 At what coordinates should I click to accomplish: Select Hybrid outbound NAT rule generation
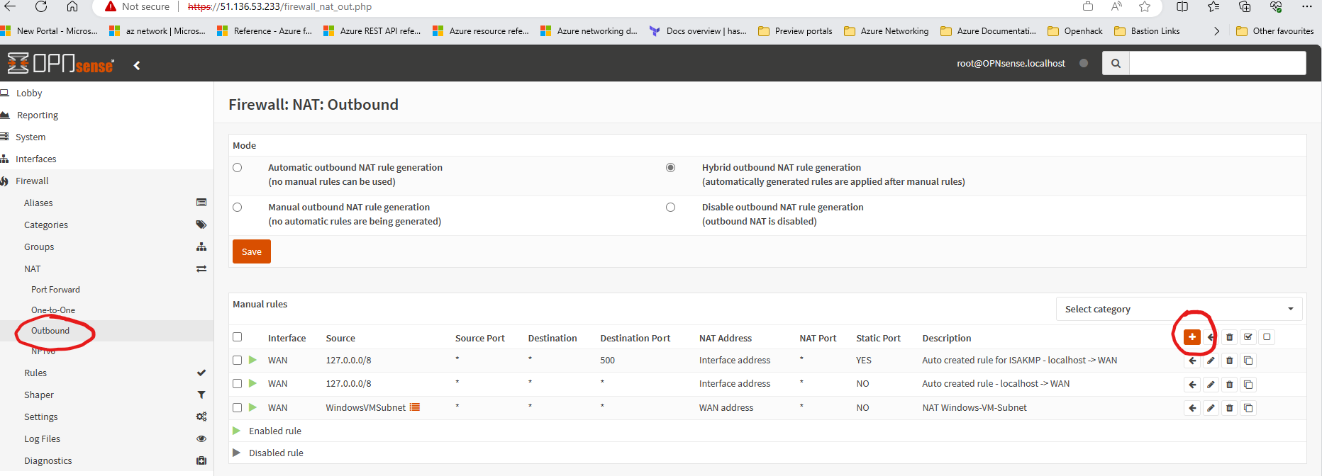(x=670, y=168)
